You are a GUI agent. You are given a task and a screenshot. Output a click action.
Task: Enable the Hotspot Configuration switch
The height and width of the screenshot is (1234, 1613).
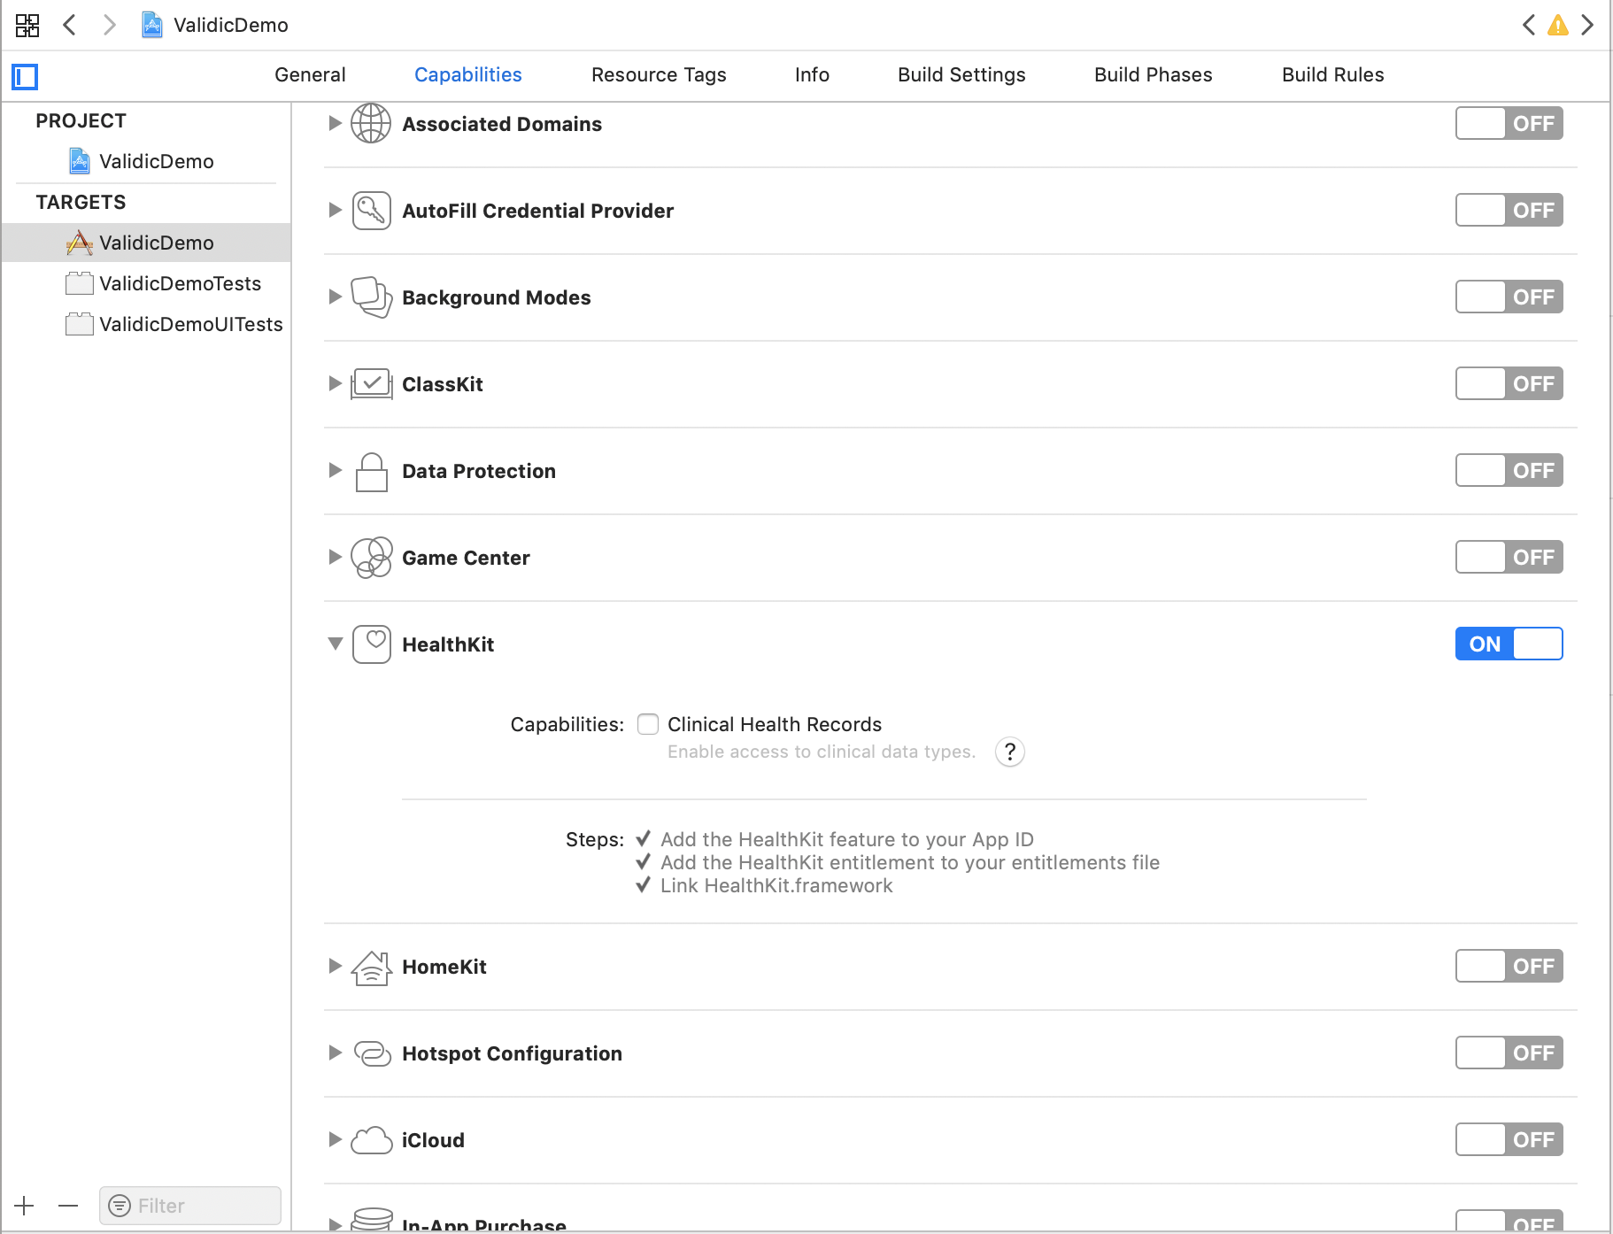point(1509,1053)
